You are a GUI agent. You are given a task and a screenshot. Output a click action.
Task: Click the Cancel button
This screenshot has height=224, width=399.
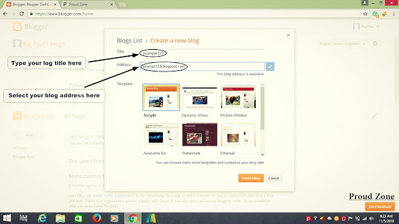274,178
